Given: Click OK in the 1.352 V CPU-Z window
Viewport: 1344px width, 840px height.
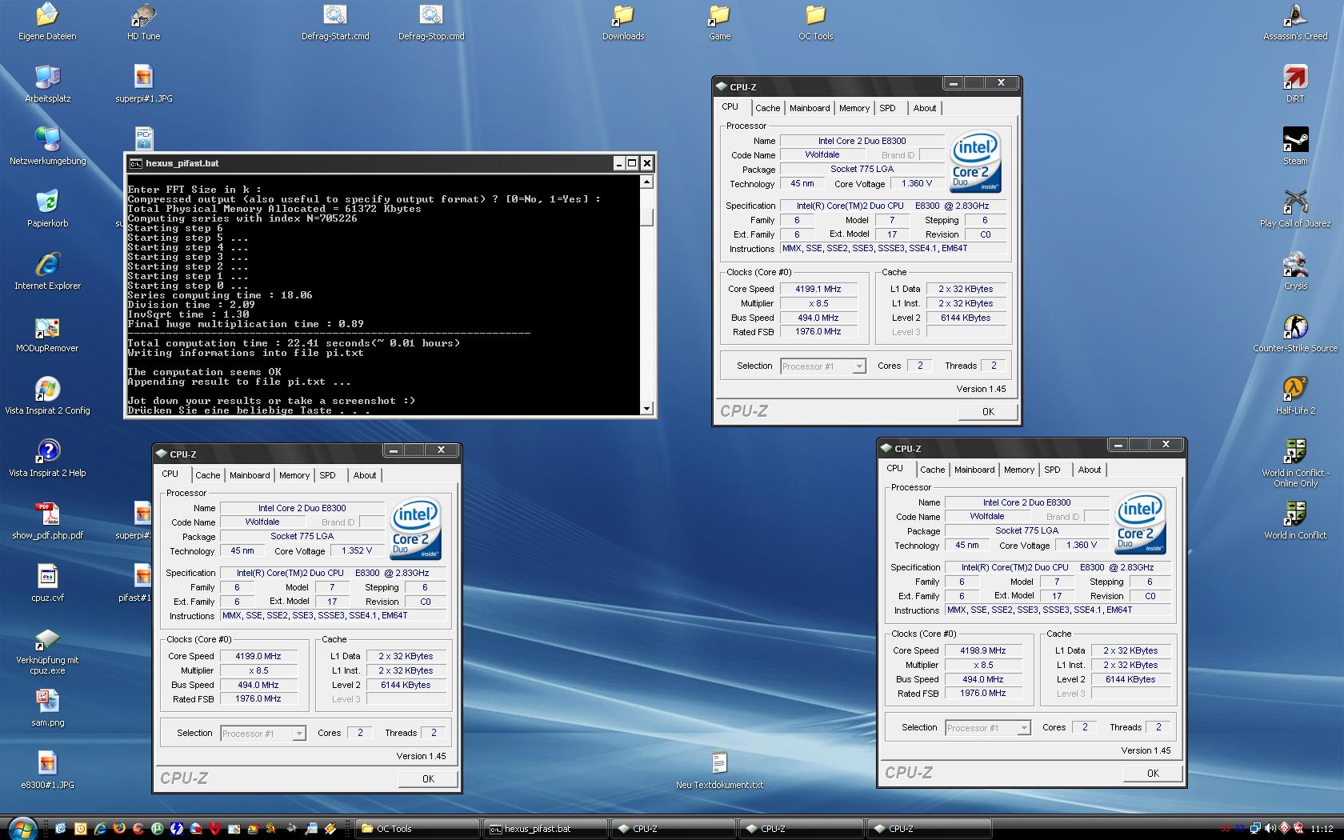Looking at the screenshot, I should coord(428,778).
